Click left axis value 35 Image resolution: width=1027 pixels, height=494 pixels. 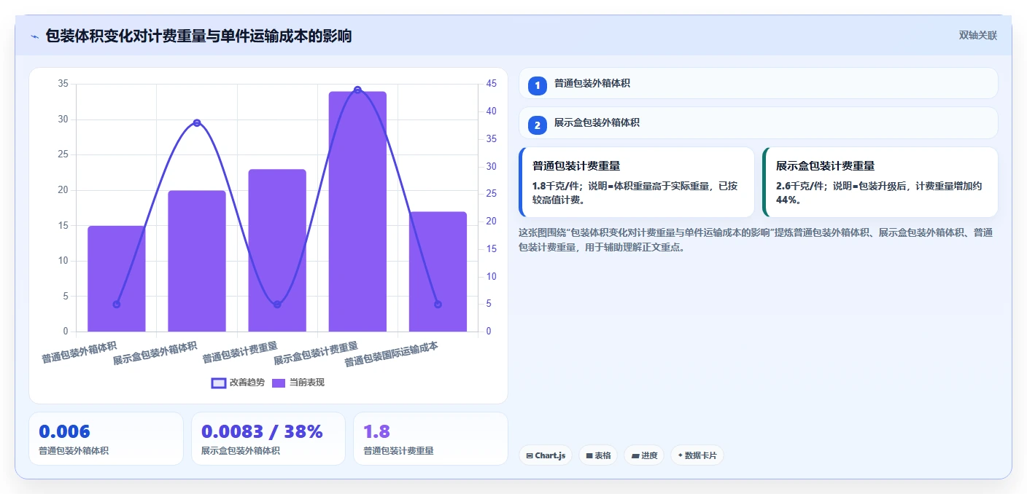(63, 84)
